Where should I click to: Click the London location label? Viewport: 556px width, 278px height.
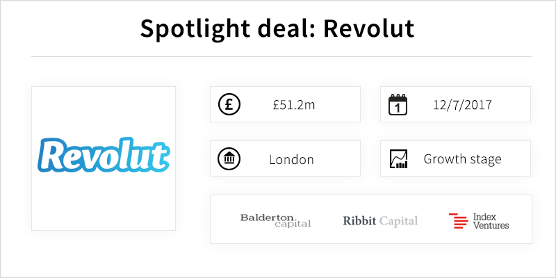pos(291,160)
